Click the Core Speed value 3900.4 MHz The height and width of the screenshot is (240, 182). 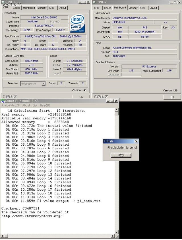[32, 61]
